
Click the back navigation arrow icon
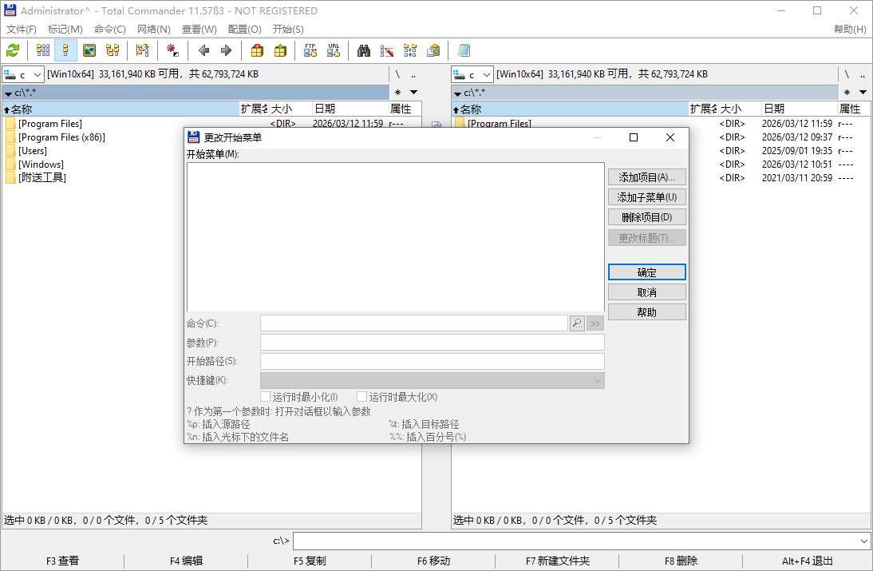point(203,50)
